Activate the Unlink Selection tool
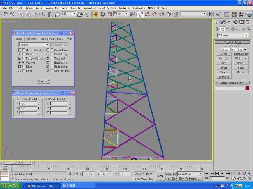The image size is (253, 189). pyautogui.click(x=28, y=14)
